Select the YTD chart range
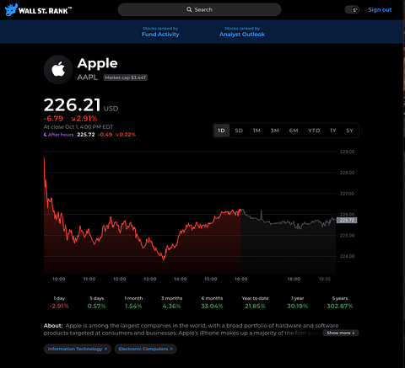The width and height of the screenshot is (405, 368). click(x=314, y=131)
